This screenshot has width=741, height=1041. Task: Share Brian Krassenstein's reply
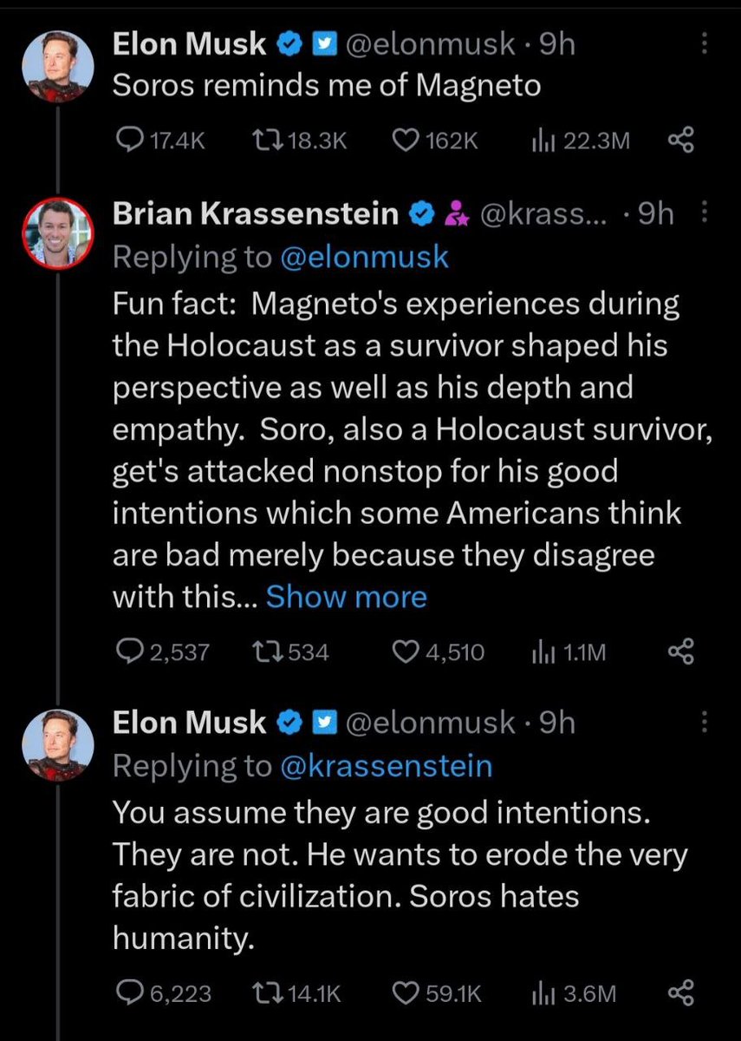[682, 651]
